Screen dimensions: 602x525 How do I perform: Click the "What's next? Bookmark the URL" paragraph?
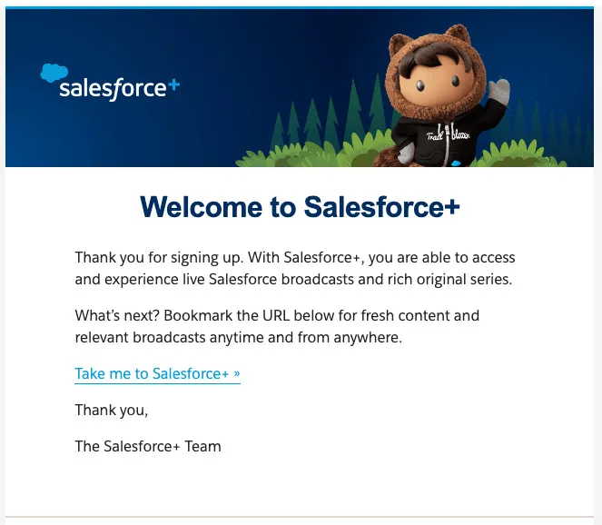[x=277, y=327]
